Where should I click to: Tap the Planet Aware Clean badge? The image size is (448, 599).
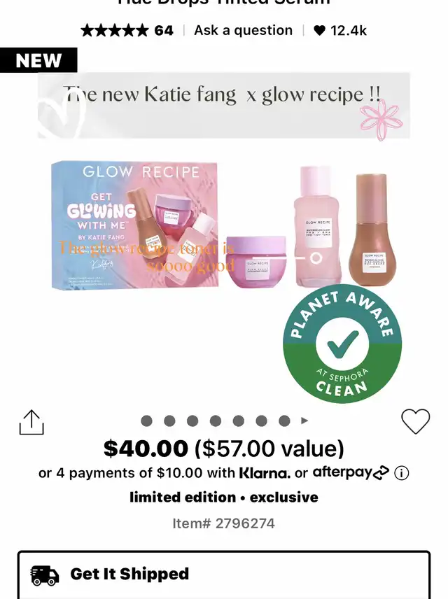coord(342,344)
